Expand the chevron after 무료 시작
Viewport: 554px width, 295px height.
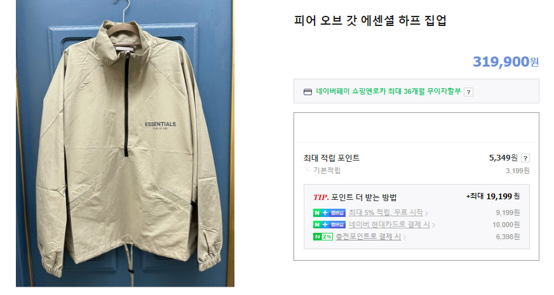pos(426,214)
